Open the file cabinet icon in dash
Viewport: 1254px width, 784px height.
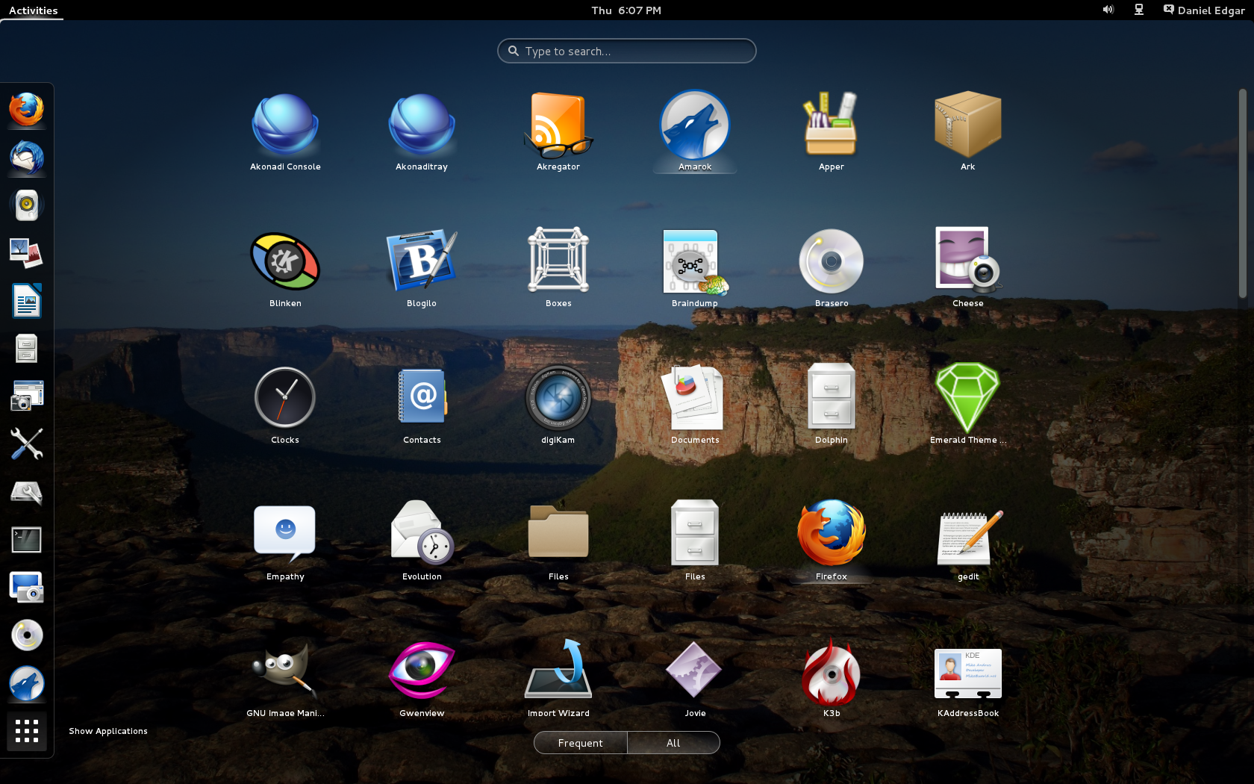[x=27, y=349]
